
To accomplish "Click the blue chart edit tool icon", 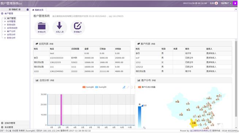I will 124,87.
